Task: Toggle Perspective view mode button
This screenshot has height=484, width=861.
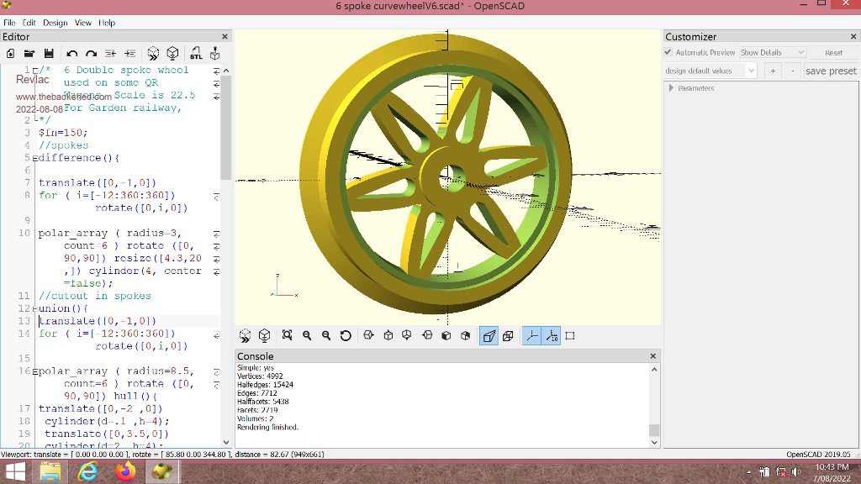Action: coord(489,335)
